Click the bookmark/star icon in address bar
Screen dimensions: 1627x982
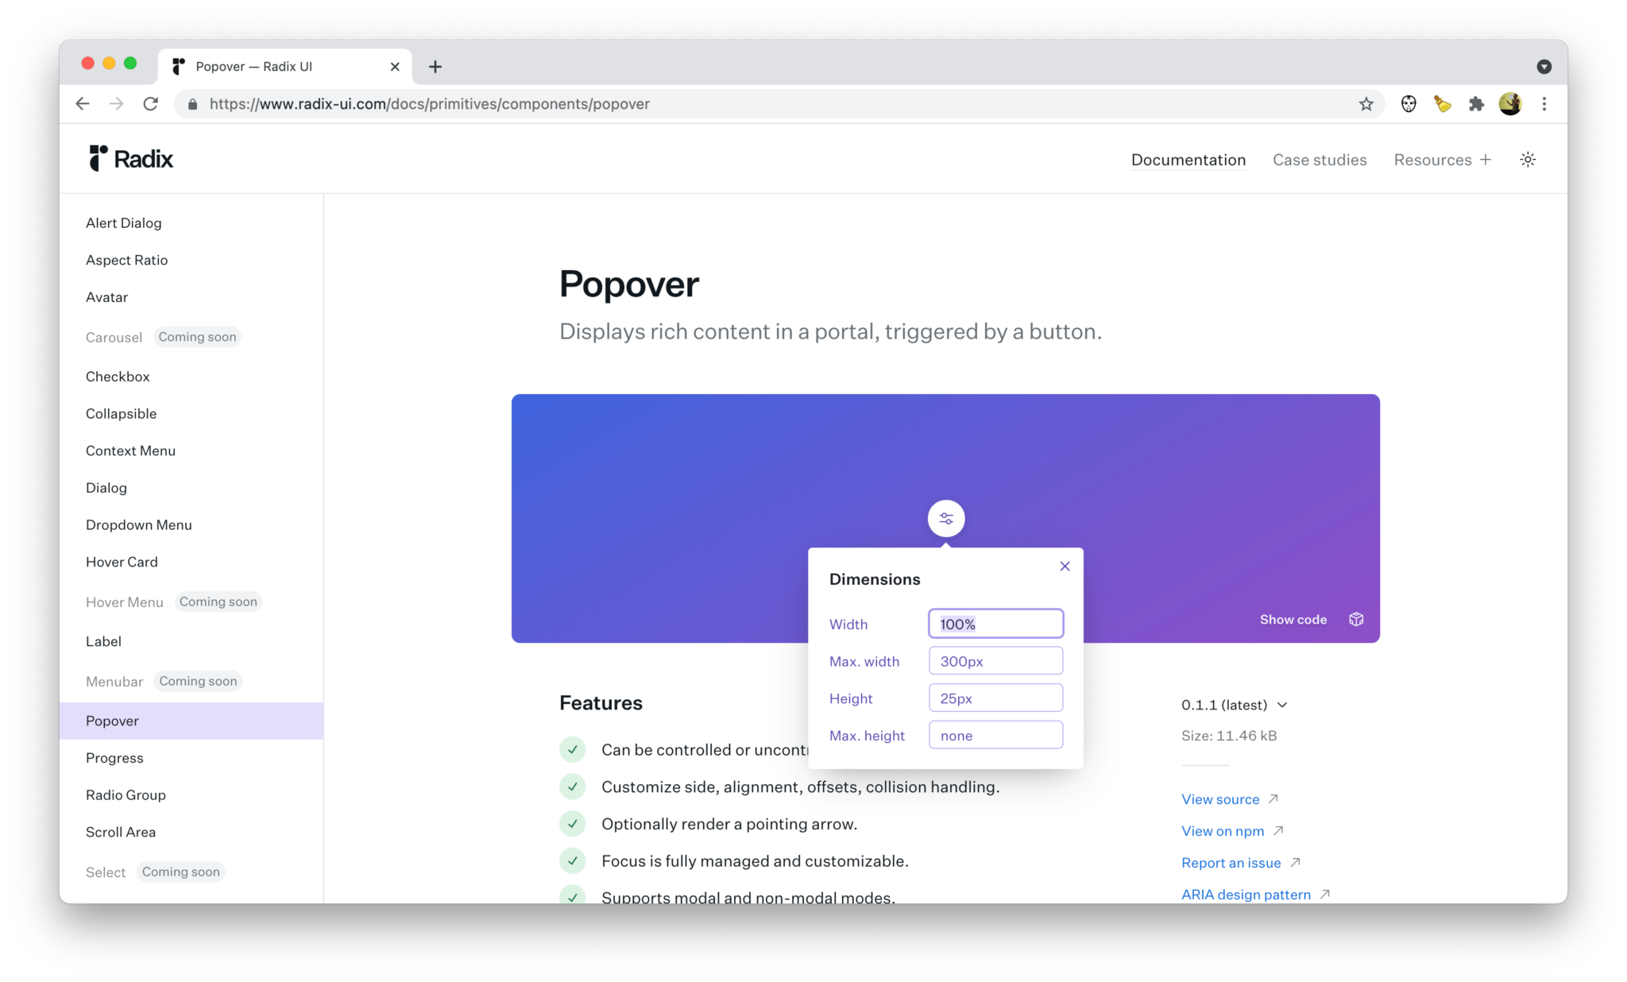[1366, 103]
